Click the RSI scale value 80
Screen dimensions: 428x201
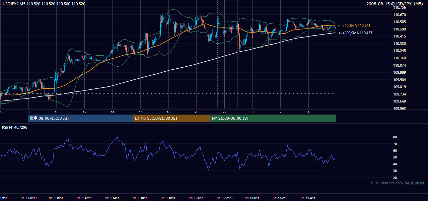[395, 137]
